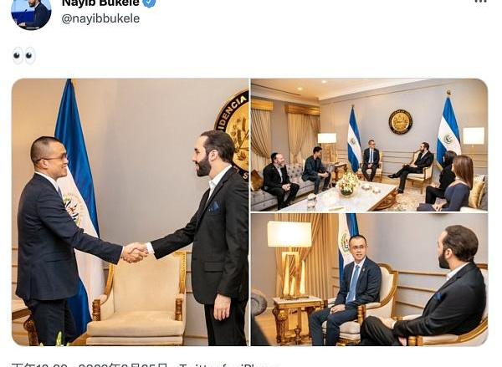
Task: Open Nayib Bukele's profile avatar
Action: click(31, 14)
